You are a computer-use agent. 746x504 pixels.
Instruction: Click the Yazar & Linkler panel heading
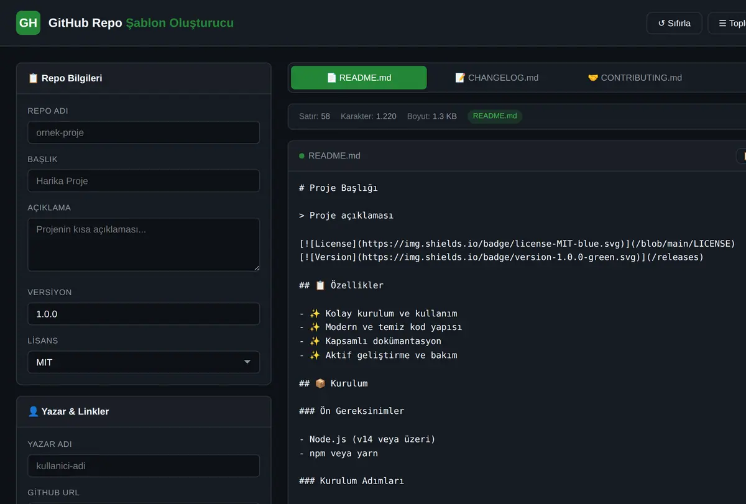[x=68, y=411]
